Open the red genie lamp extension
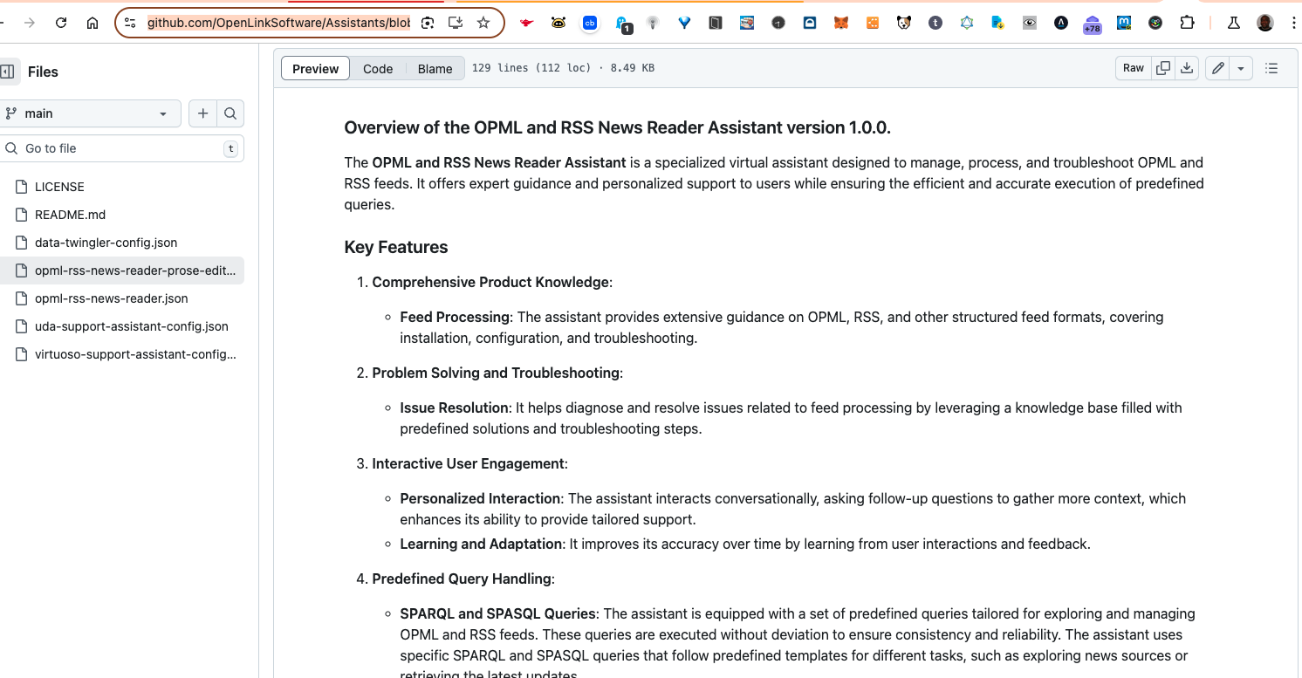1302x678 pixels. [526, 24]
